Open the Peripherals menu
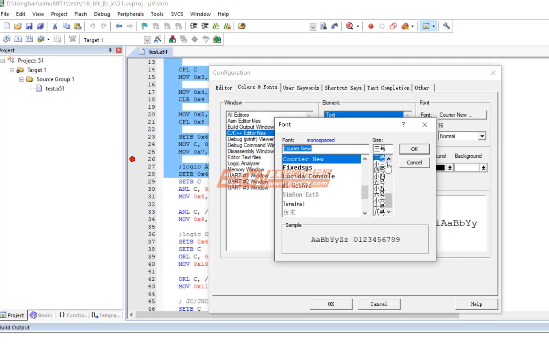549x357 pixels. [130, 14]
